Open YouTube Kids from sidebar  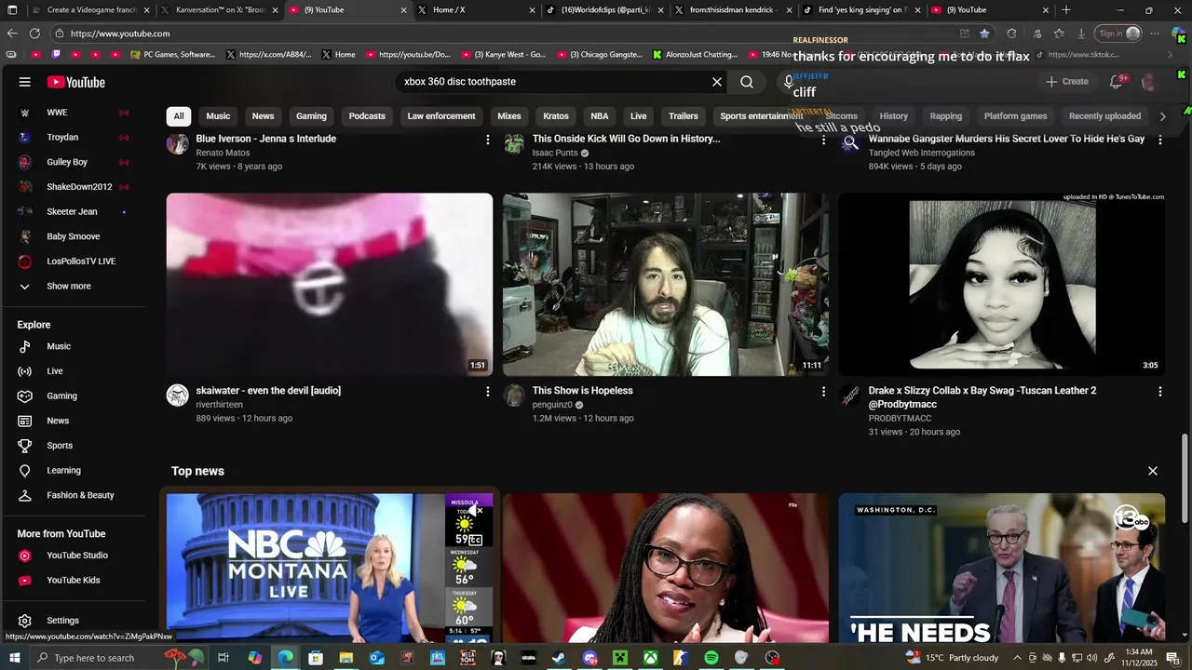coord(74,581)
